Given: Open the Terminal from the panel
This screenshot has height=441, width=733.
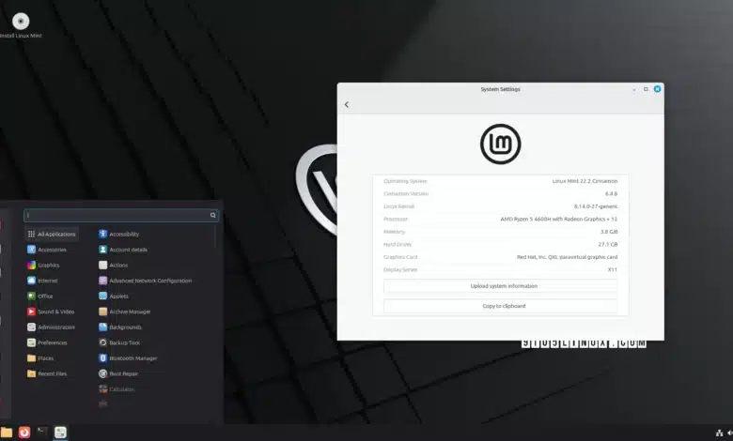Looking at the screenshot, I should point(42,433).
